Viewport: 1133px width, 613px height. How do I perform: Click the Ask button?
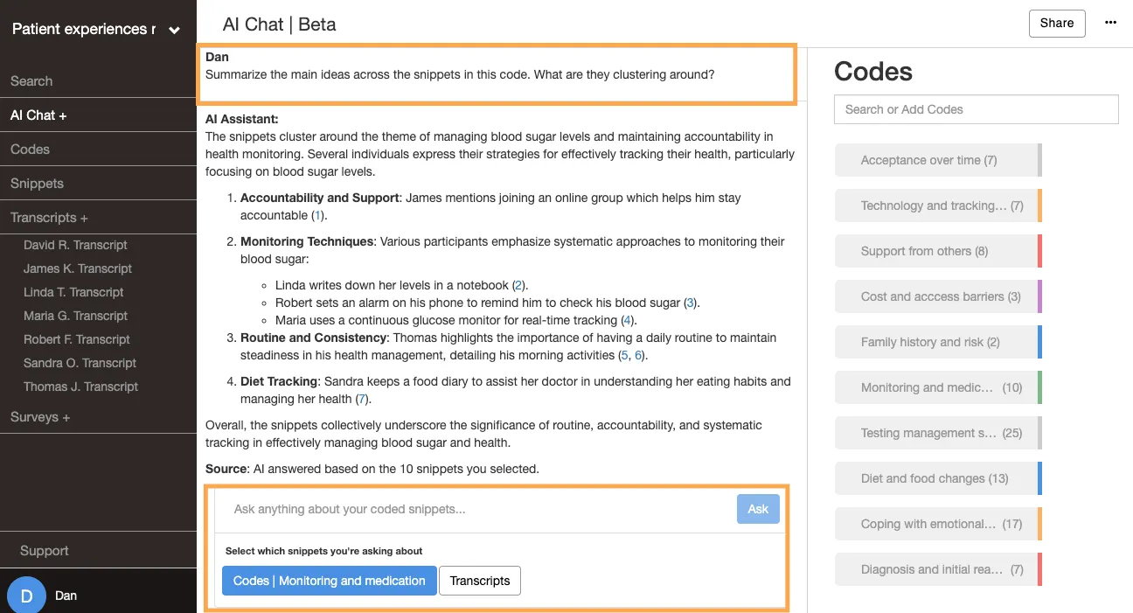click(758, 509)
